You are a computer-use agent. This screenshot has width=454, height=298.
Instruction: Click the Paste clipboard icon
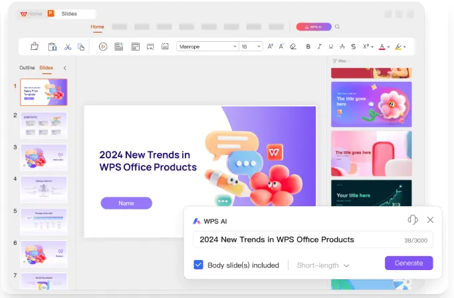[52, 47]
